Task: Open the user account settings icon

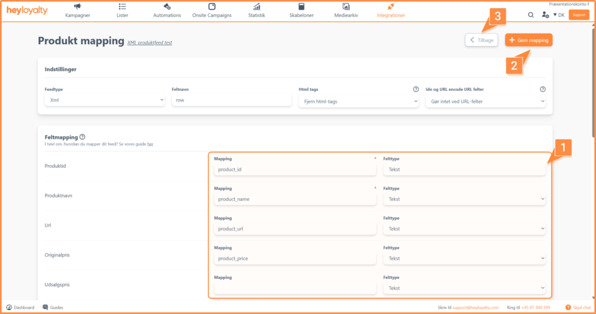Action: (x=545, y=15)
